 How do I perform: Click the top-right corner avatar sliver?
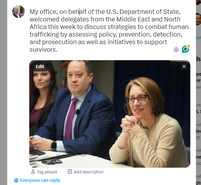tap(198, 2)
